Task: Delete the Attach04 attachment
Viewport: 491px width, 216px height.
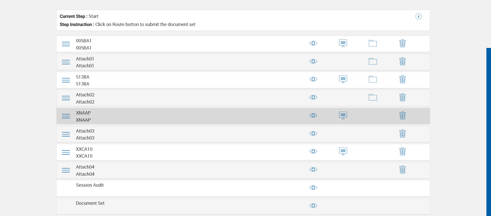Action: click(x=403, y=170)
